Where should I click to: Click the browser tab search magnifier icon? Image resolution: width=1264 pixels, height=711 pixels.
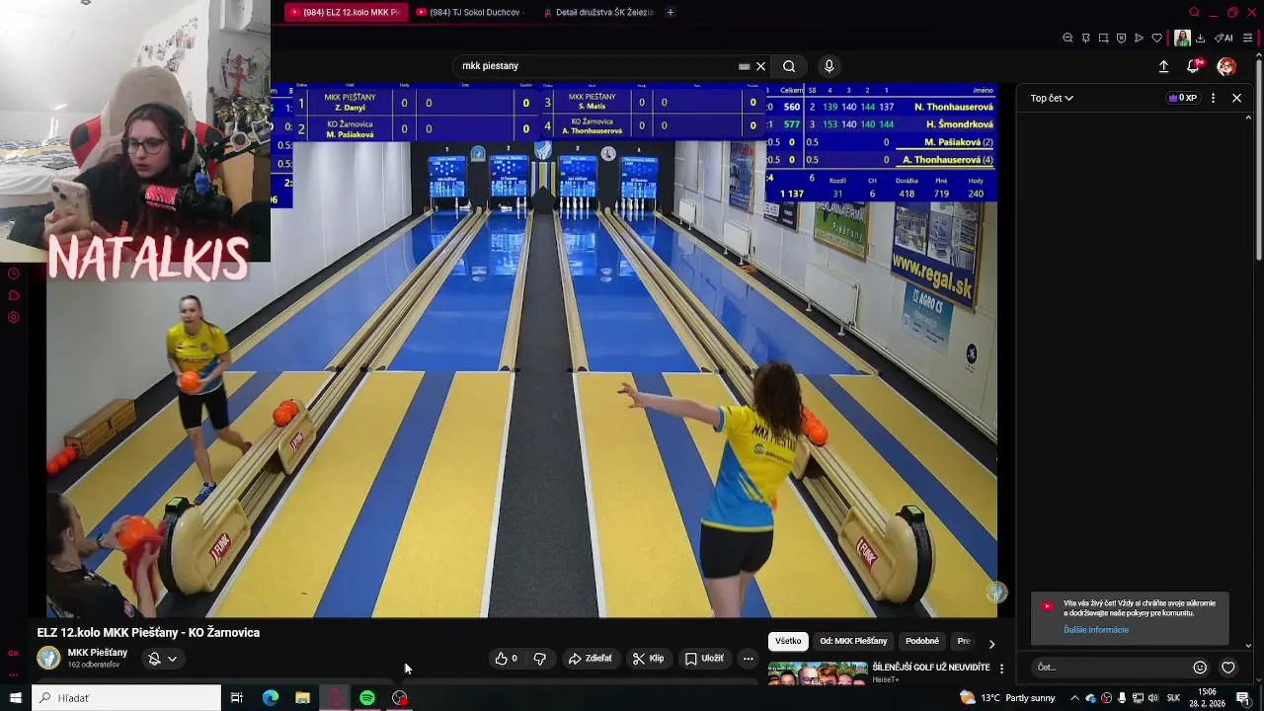1194,12
